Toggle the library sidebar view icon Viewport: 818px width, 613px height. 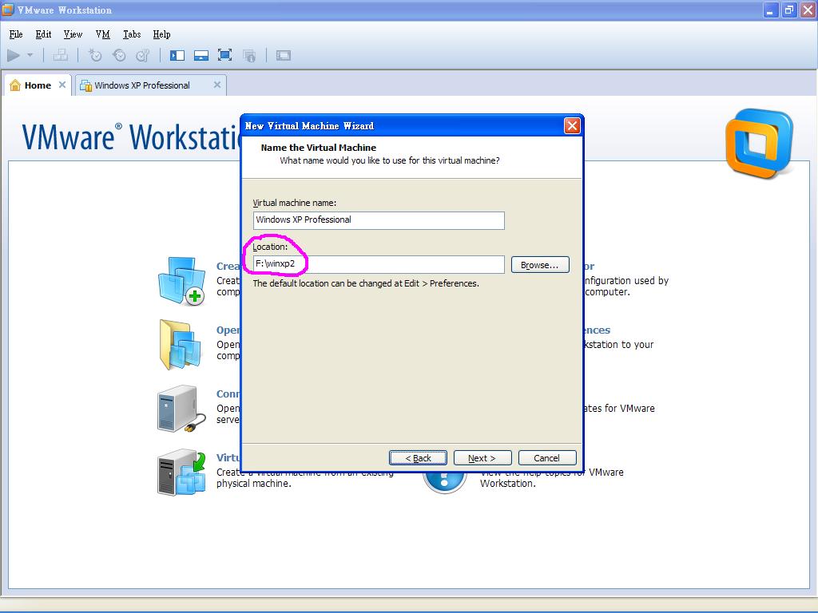(x=177, y=55)
